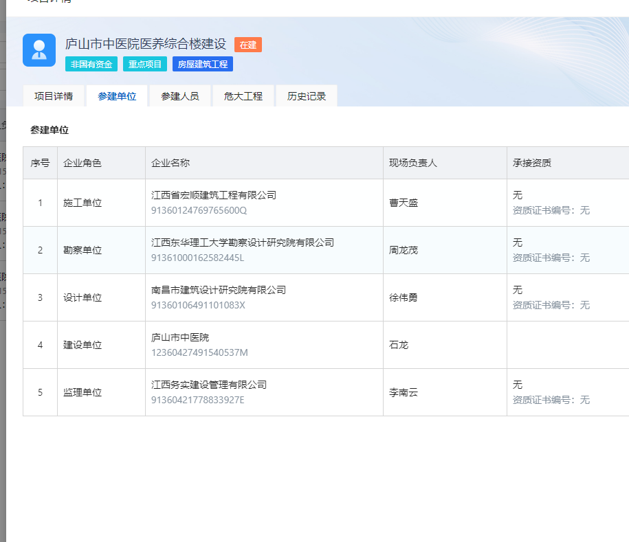Switch to the 历史记录 tab
Viewport: 629px width, 542px height.
307,96
